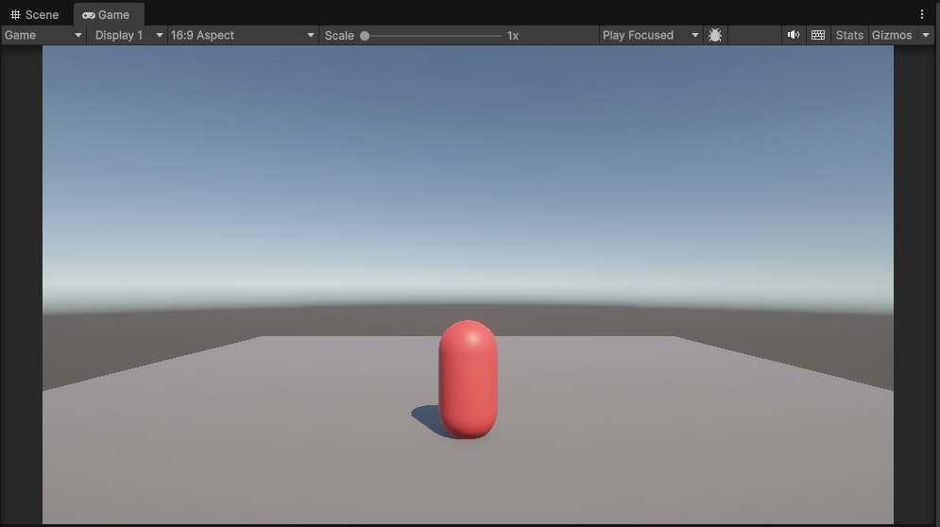Expand the Display 1 dropdown
Viewport: 940px width, 527px height.
[x=128, y=35]
